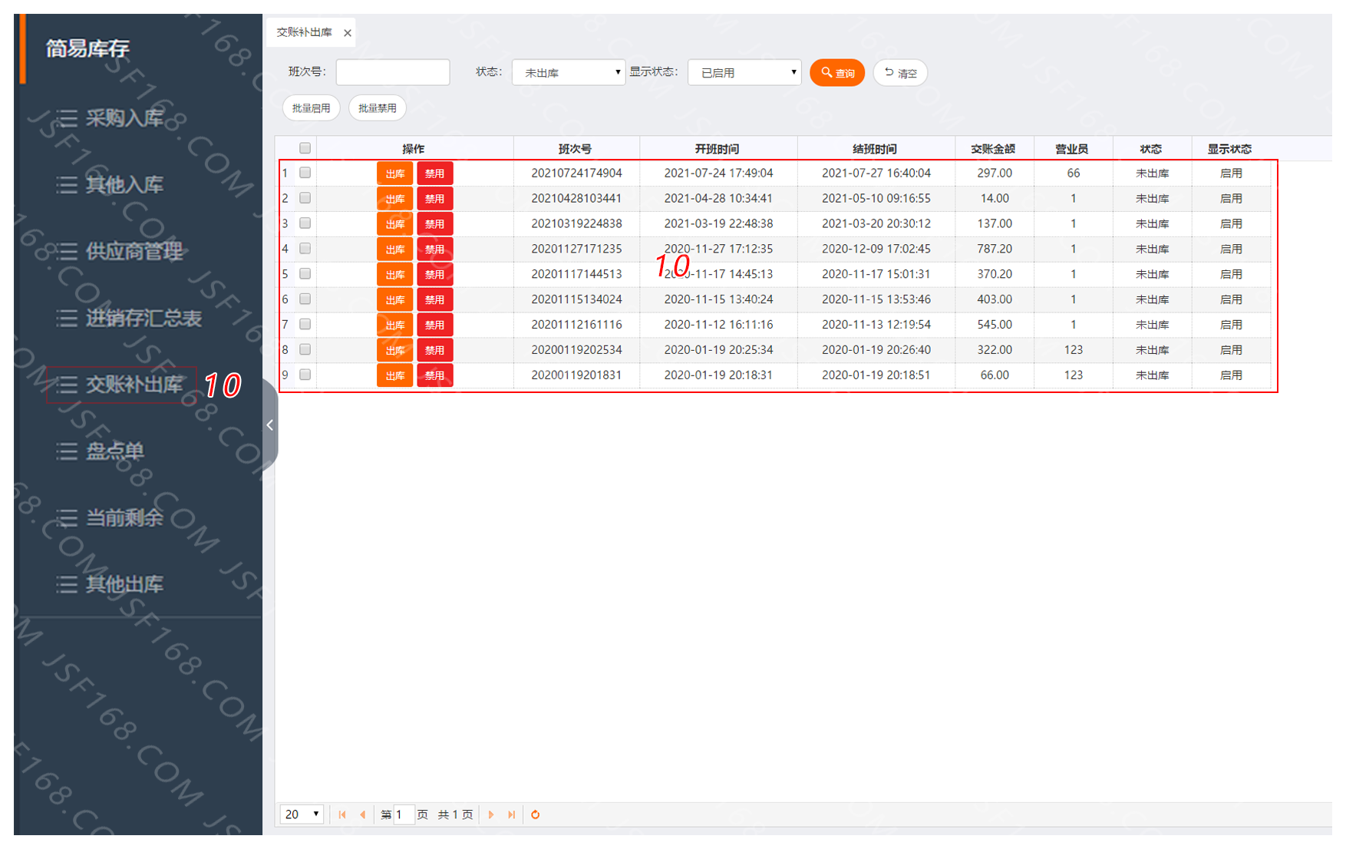Image resolution: width=1346 pixels, height=849 pixels.
Task: Click the 清空 reset button
Action: coord(900,73)
